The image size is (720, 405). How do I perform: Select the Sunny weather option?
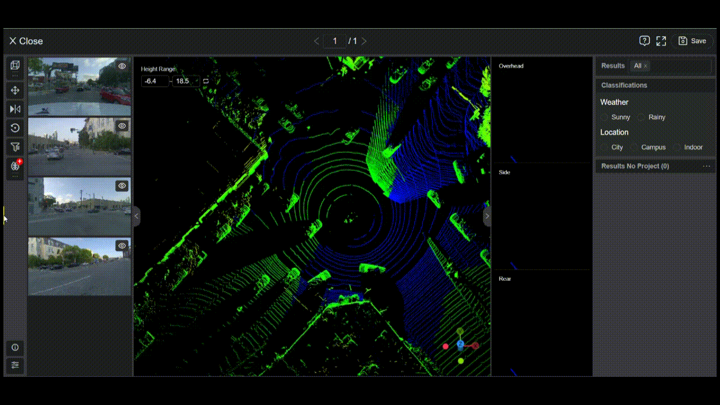(x=605, y=117)
